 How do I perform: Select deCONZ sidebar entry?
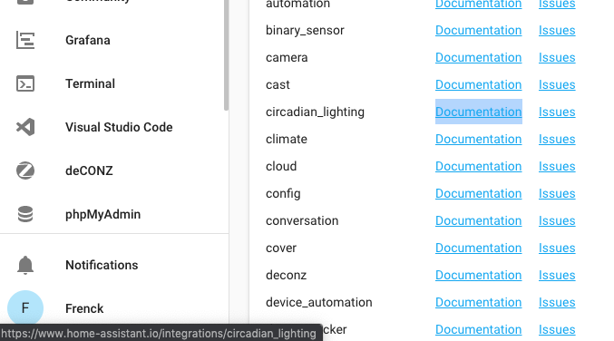89,170
